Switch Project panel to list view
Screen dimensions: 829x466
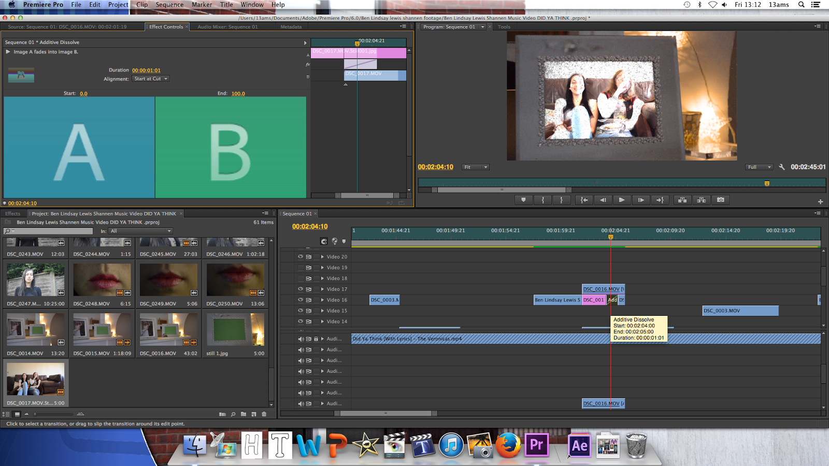tap(6, 414)
